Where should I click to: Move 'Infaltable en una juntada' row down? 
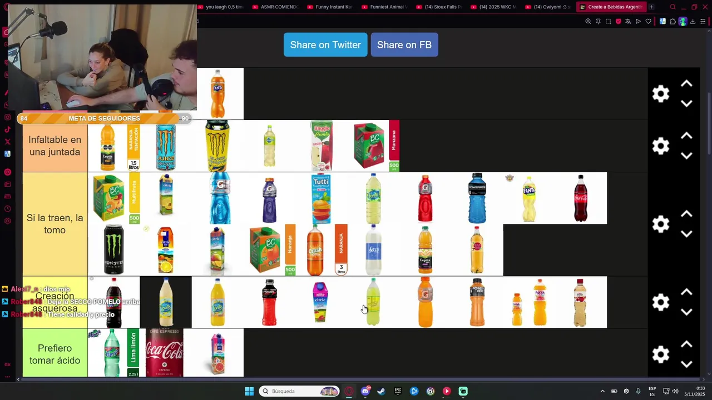pos(686,156)
